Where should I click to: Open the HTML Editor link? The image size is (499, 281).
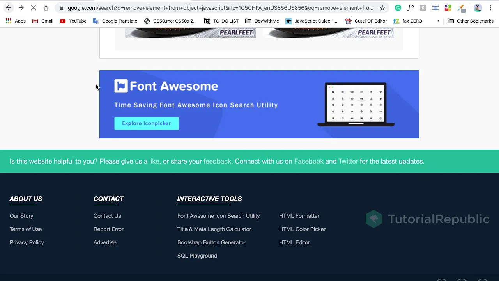294,242
